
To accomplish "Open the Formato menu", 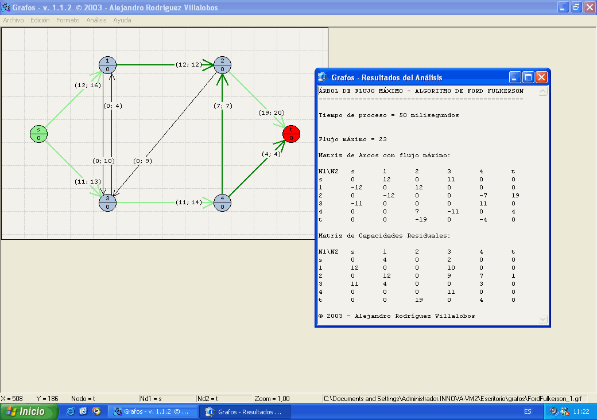I will (x=68, y=20).
